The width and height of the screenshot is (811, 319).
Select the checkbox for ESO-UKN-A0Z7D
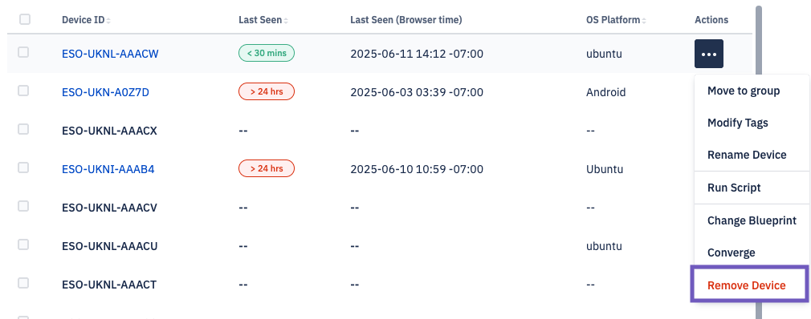pyautogui.click(x=23, y=91)
